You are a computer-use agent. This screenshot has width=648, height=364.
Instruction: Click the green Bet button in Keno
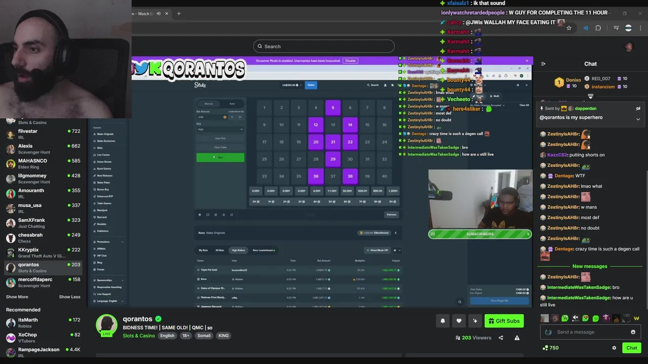[220, 157]
